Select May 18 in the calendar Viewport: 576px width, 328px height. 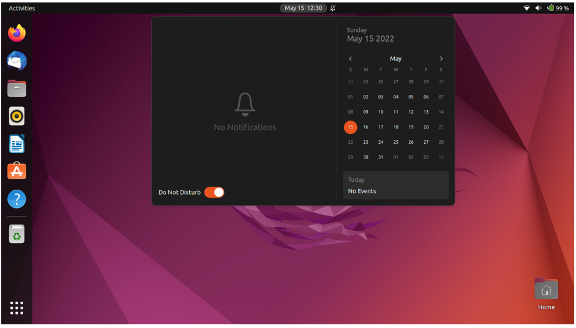point(395,127)
